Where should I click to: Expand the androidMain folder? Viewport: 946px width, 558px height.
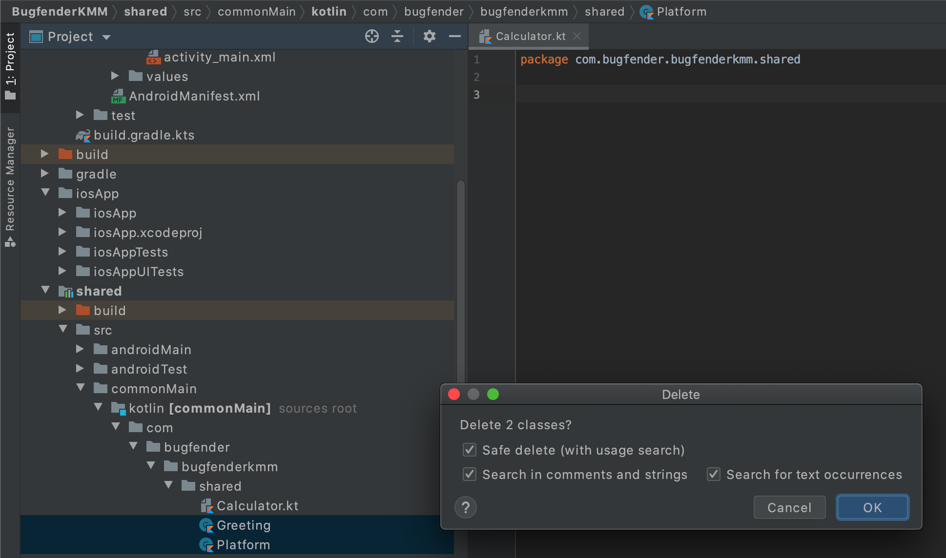(x=80, y=349)
